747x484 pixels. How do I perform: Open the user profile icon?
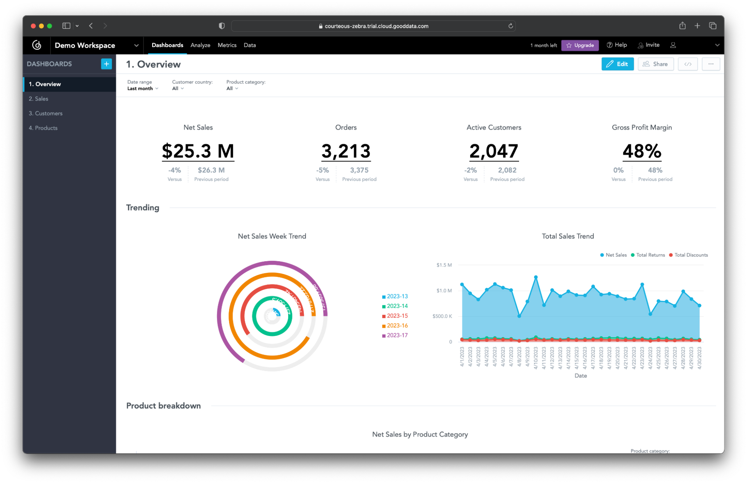tap(673, 45)
